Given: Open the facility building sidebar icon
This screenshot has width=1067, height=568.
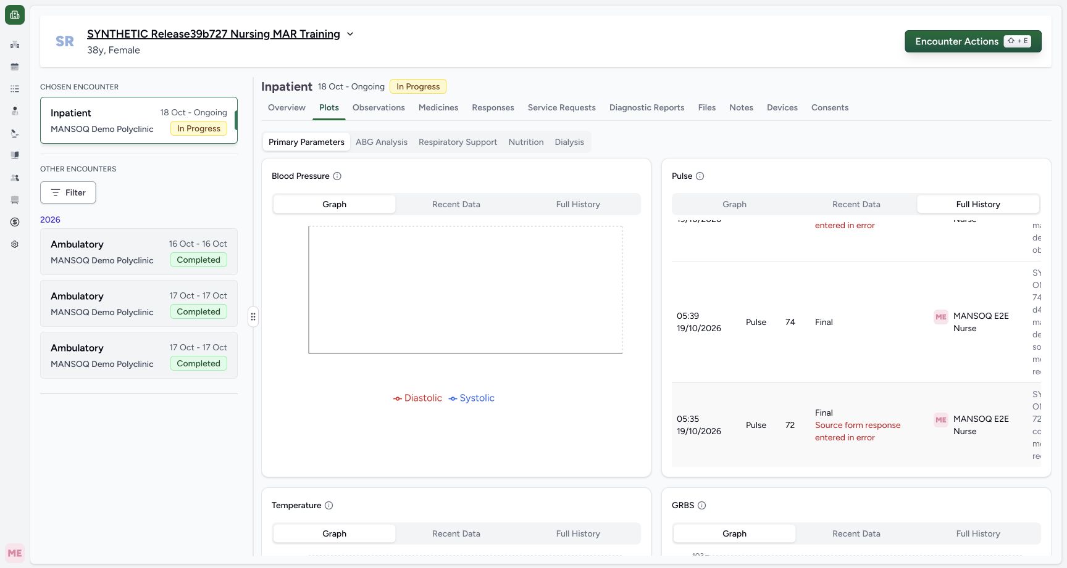Looking at the screenshot, I should [15, 44].
